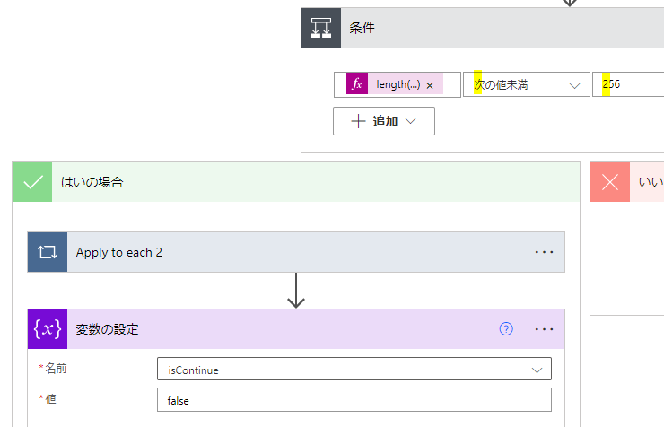The image size is (664, 427).
Task: Click the green checkmark icon for はいの場合
Action: [x=33, y=182]
